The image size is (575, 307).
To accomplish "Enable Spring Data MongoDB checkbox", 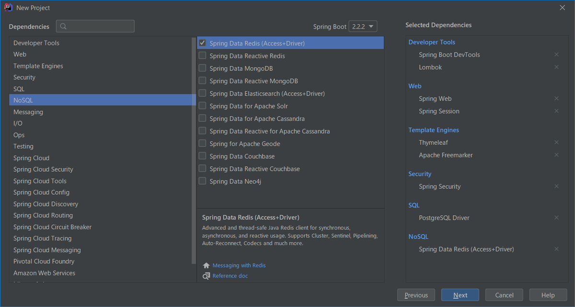I will pos(202,68).
